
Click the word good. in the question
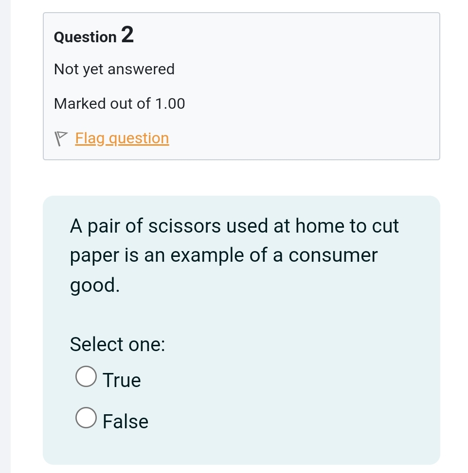pyautogui.click(x=95, y=286)
